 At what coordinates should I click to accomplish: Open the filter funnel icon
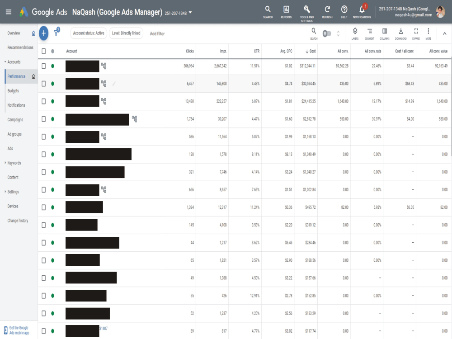57,32
